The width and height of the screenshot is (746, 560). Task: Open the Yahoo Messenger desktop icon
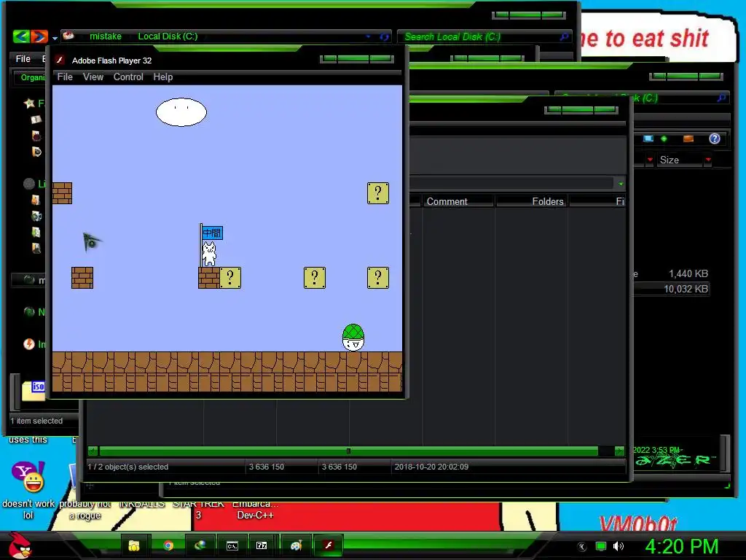click(28, 477)
